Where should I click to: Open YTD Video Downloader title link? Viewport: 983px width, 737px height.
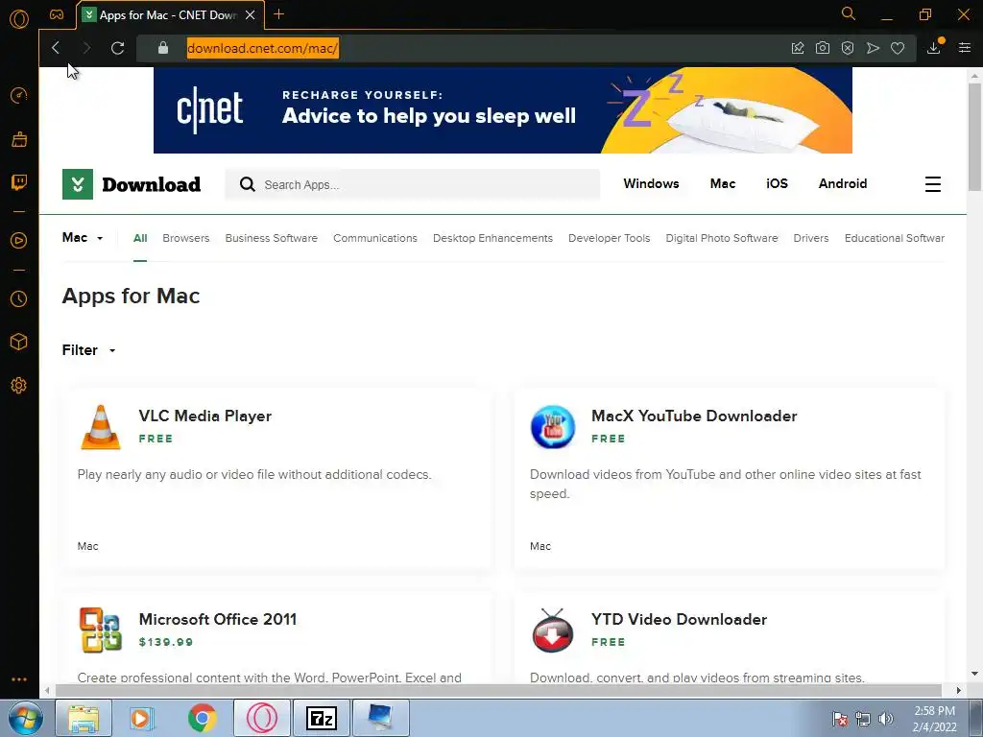pos(679,619)
